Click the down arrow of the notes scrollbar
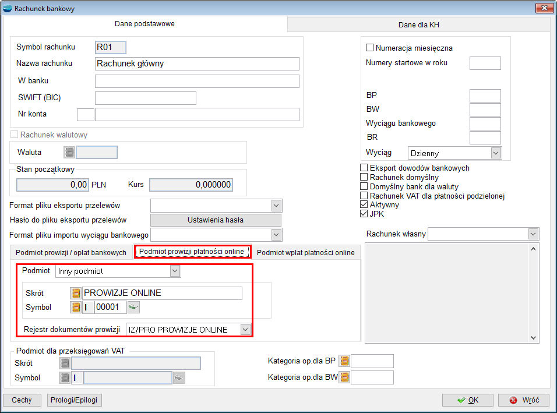The width and height of the screenshot is (557, 413). tap(534, 337)
